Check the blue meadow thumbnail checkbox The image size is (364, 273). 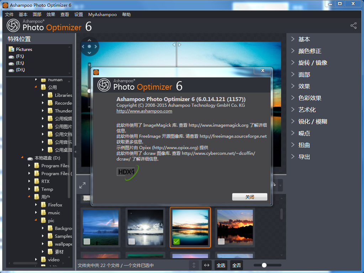coord(86,242)
